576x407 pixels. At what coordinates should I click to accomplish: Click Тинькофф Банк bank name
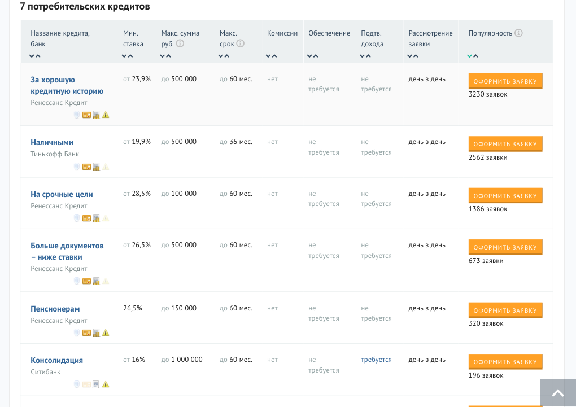point(55,154)
